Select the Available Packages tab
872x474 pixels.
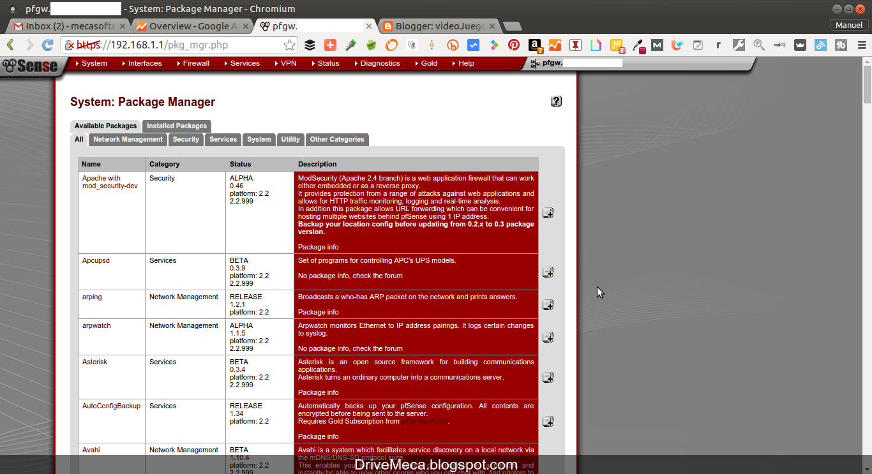click(x=105, y=126)
